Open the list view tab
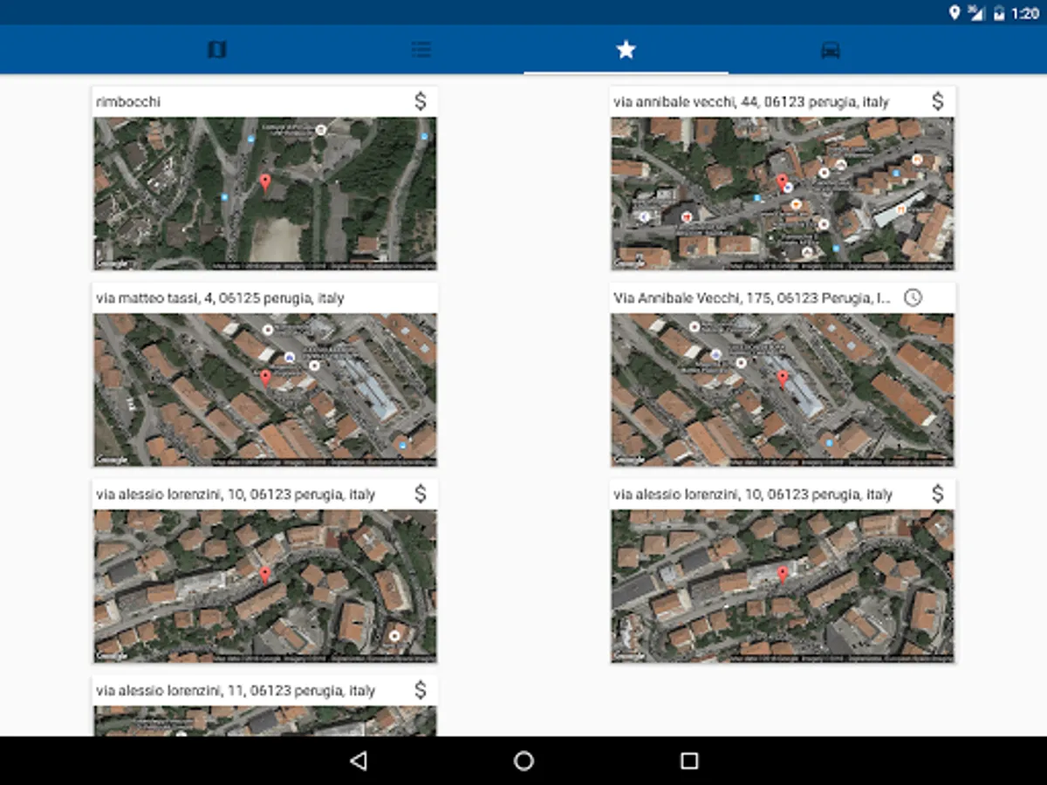Image resolution: width=1047 pixels, height=785 pixels. click(421, 50)
